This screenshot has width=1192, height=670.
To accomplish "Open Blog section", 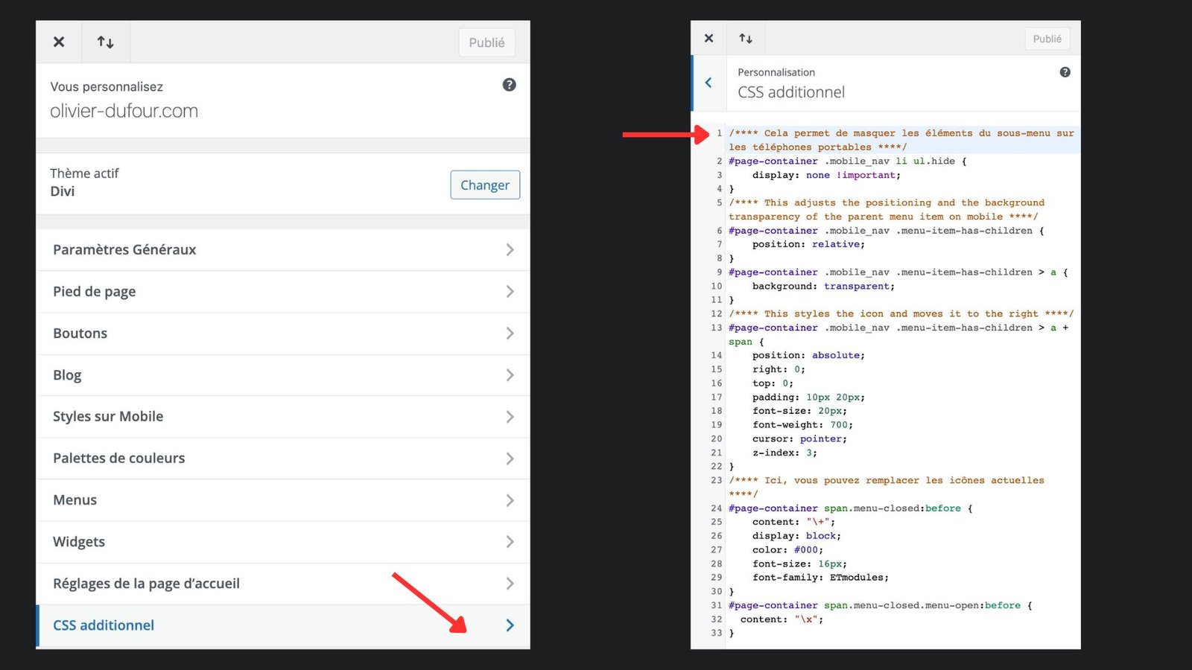I will 283,375.
